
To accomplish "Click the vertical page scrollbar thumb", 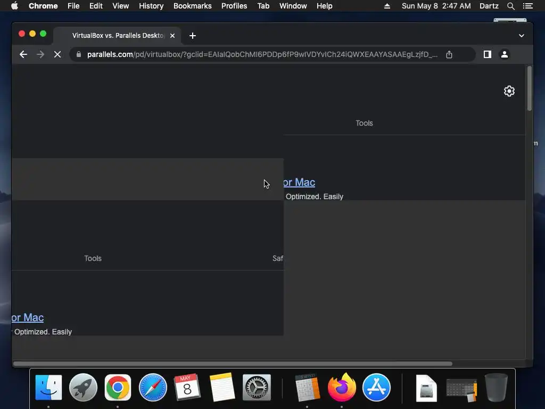I will coord(529,88).
